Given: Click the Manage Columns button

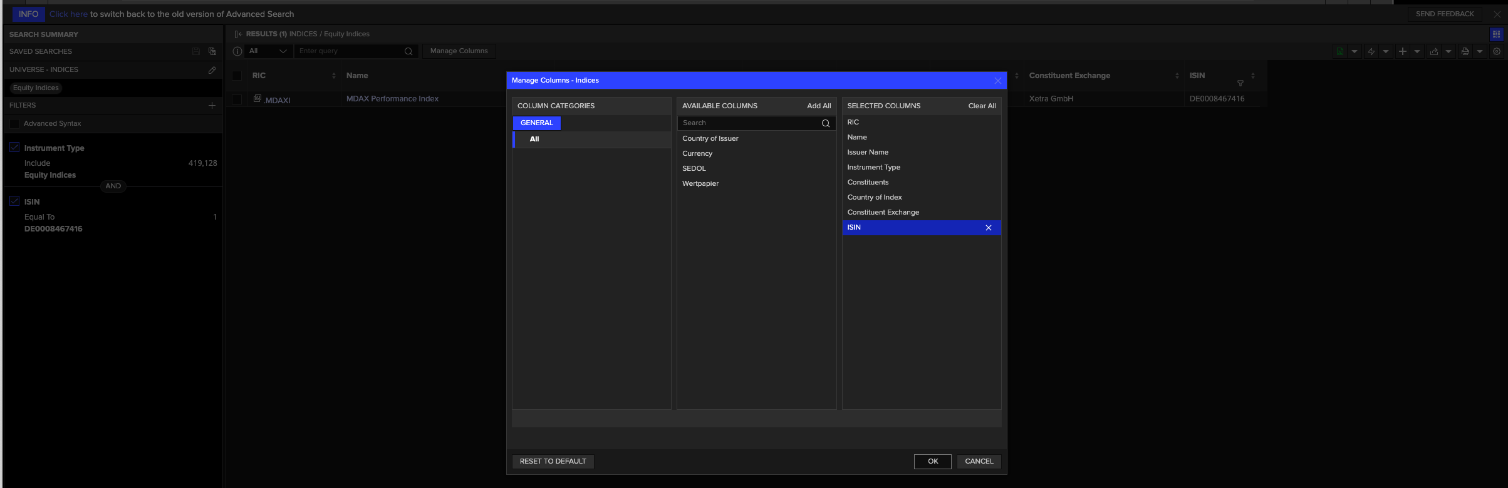Looking at the screenshot, I should [459, 51].
